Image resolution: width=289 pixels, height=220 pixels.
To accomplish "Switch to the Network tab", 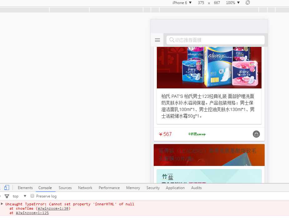I will pos(85,188).
